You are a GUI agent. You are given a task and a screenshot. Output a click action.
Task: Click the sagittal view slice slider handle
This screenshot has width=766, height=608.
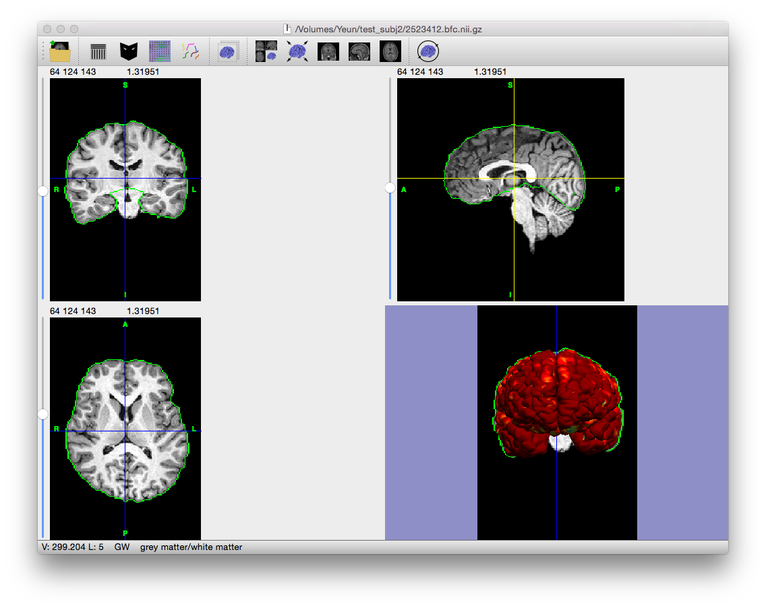[390, 188]
